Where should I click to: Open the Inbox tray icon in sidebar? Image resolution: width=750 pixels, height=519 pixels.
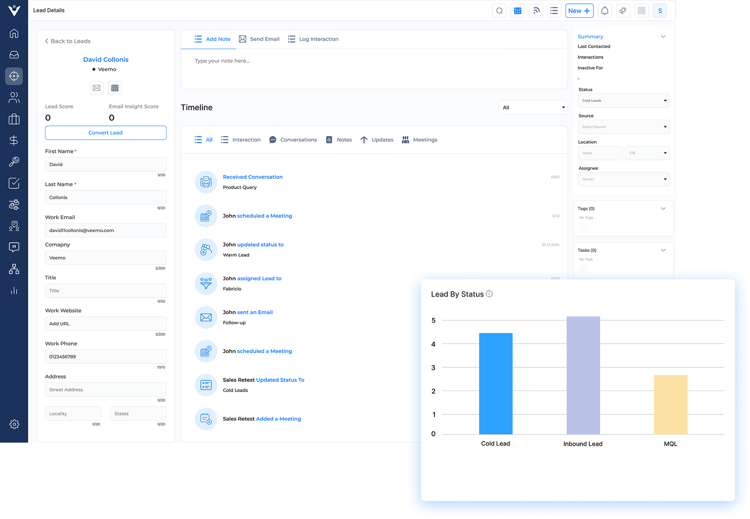(x=14, y=54)
